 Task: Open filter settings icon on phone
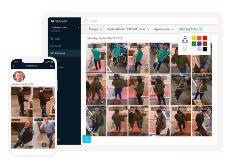coord(51,66)
